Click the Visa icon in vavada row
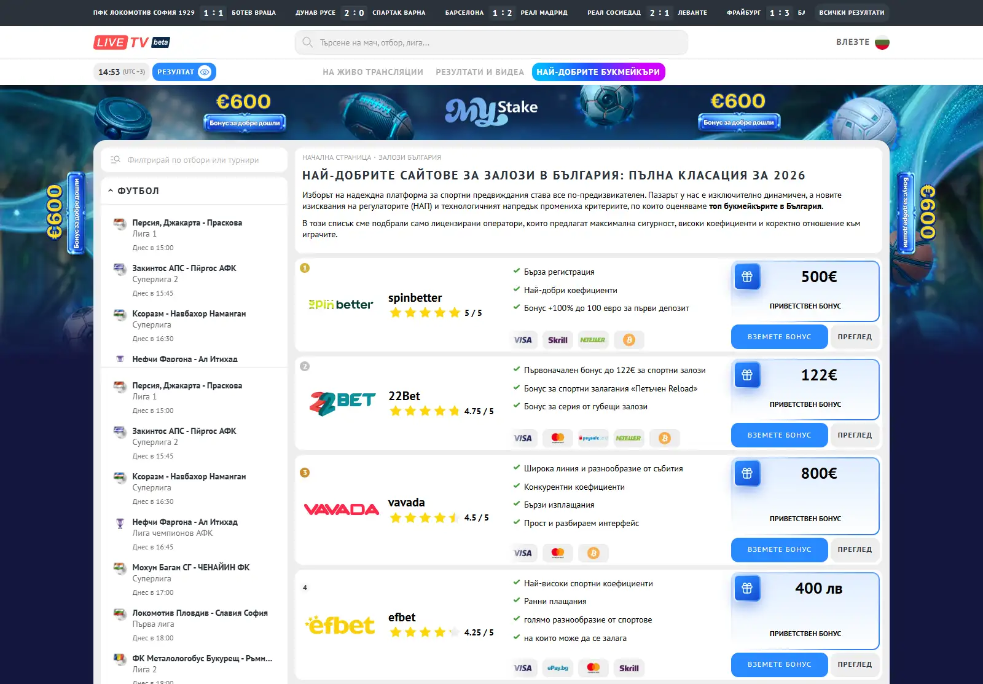This screenshot has width=983, height=684. point(523,553)
